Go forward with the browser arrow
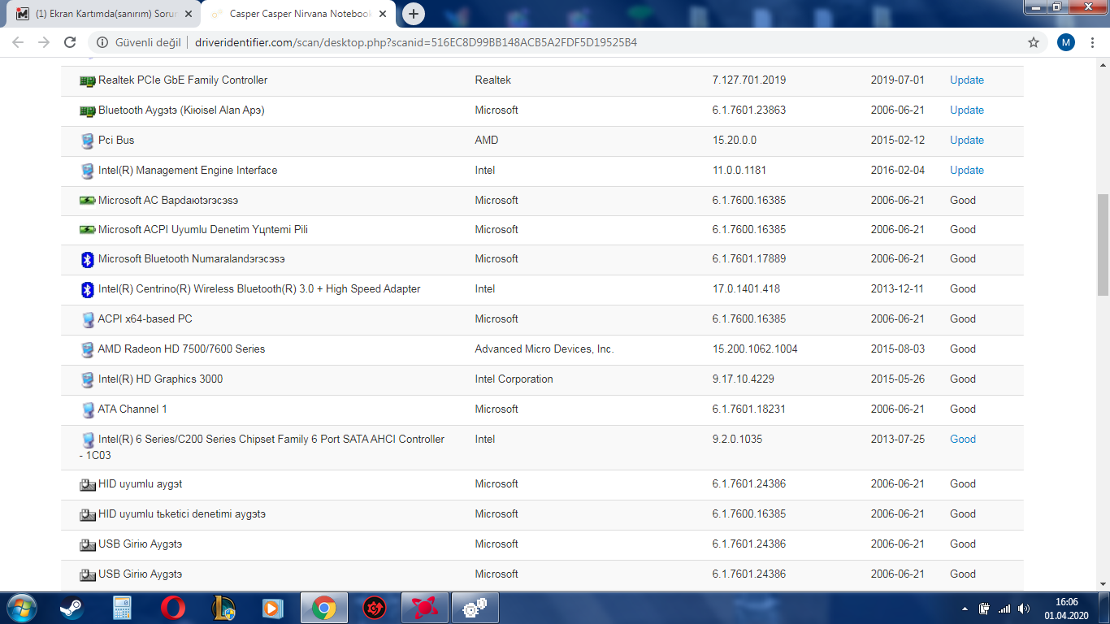The image size is (1110, 624). pyautogui.click(x=44, y=42)
